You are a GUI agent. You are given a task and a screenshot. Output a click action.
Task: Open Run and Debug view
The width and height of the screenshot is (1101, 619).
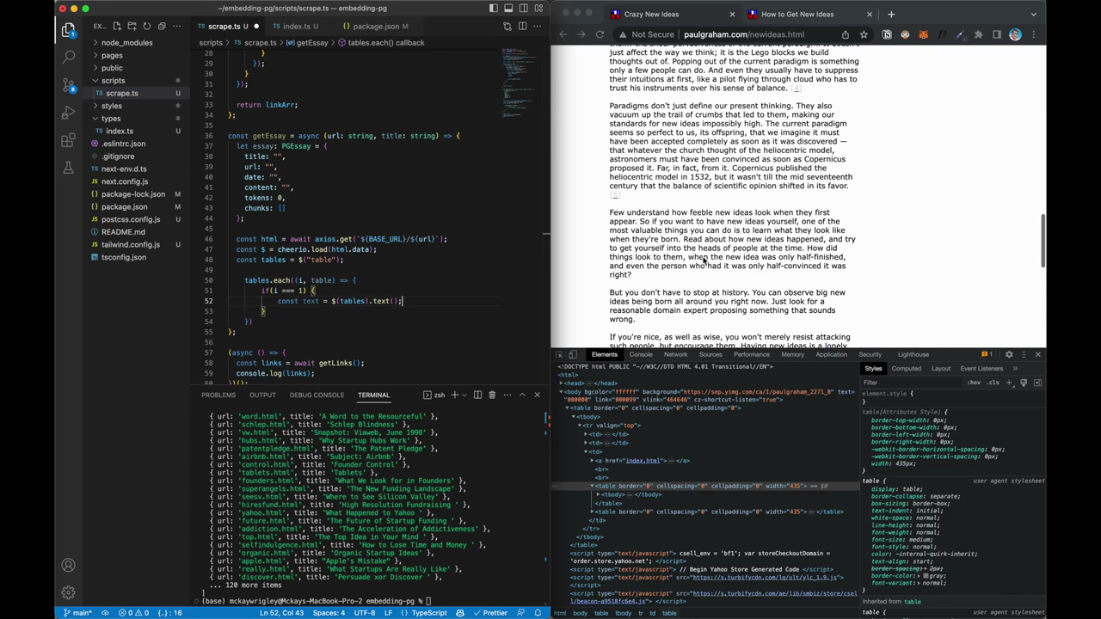click(68, 113)
